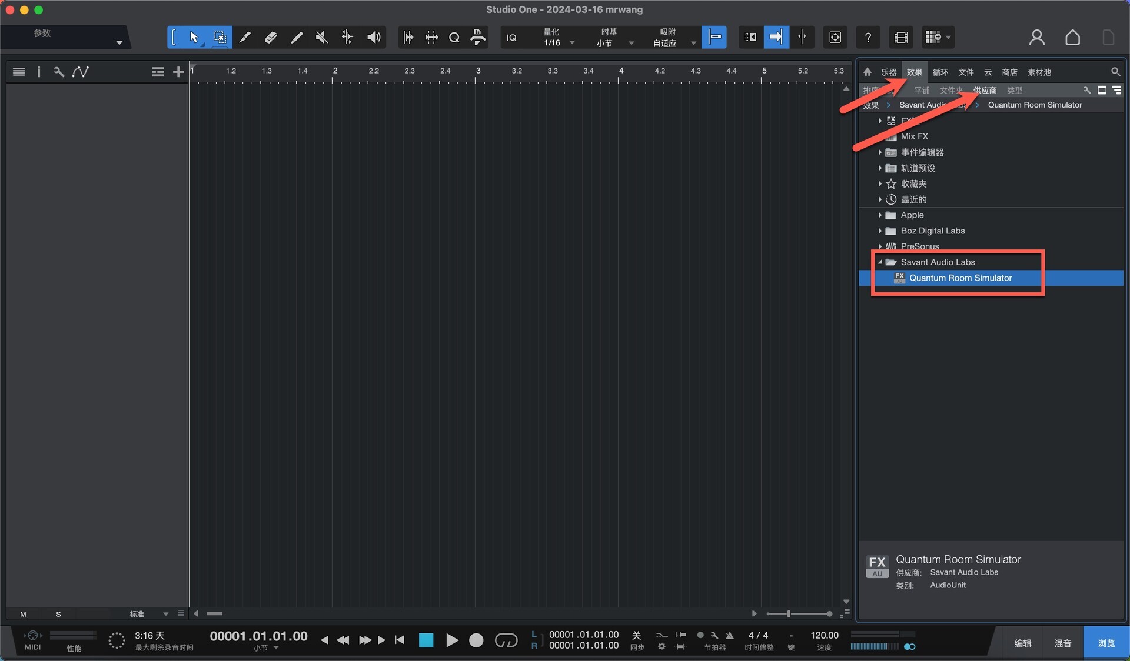Select the Arrow tool
This screenshot has height=661, width=1130.
tap(194, 37)
